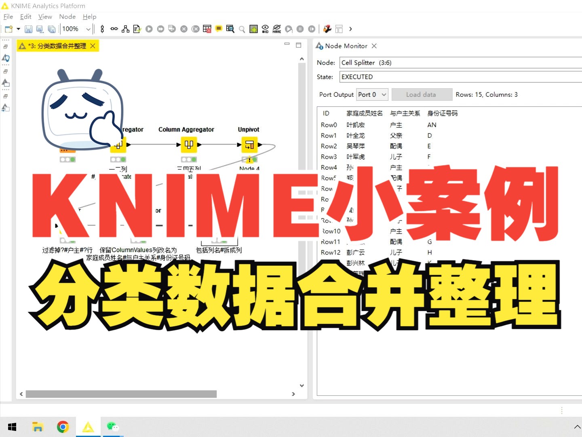Open the File menu

tap(8, 17)
